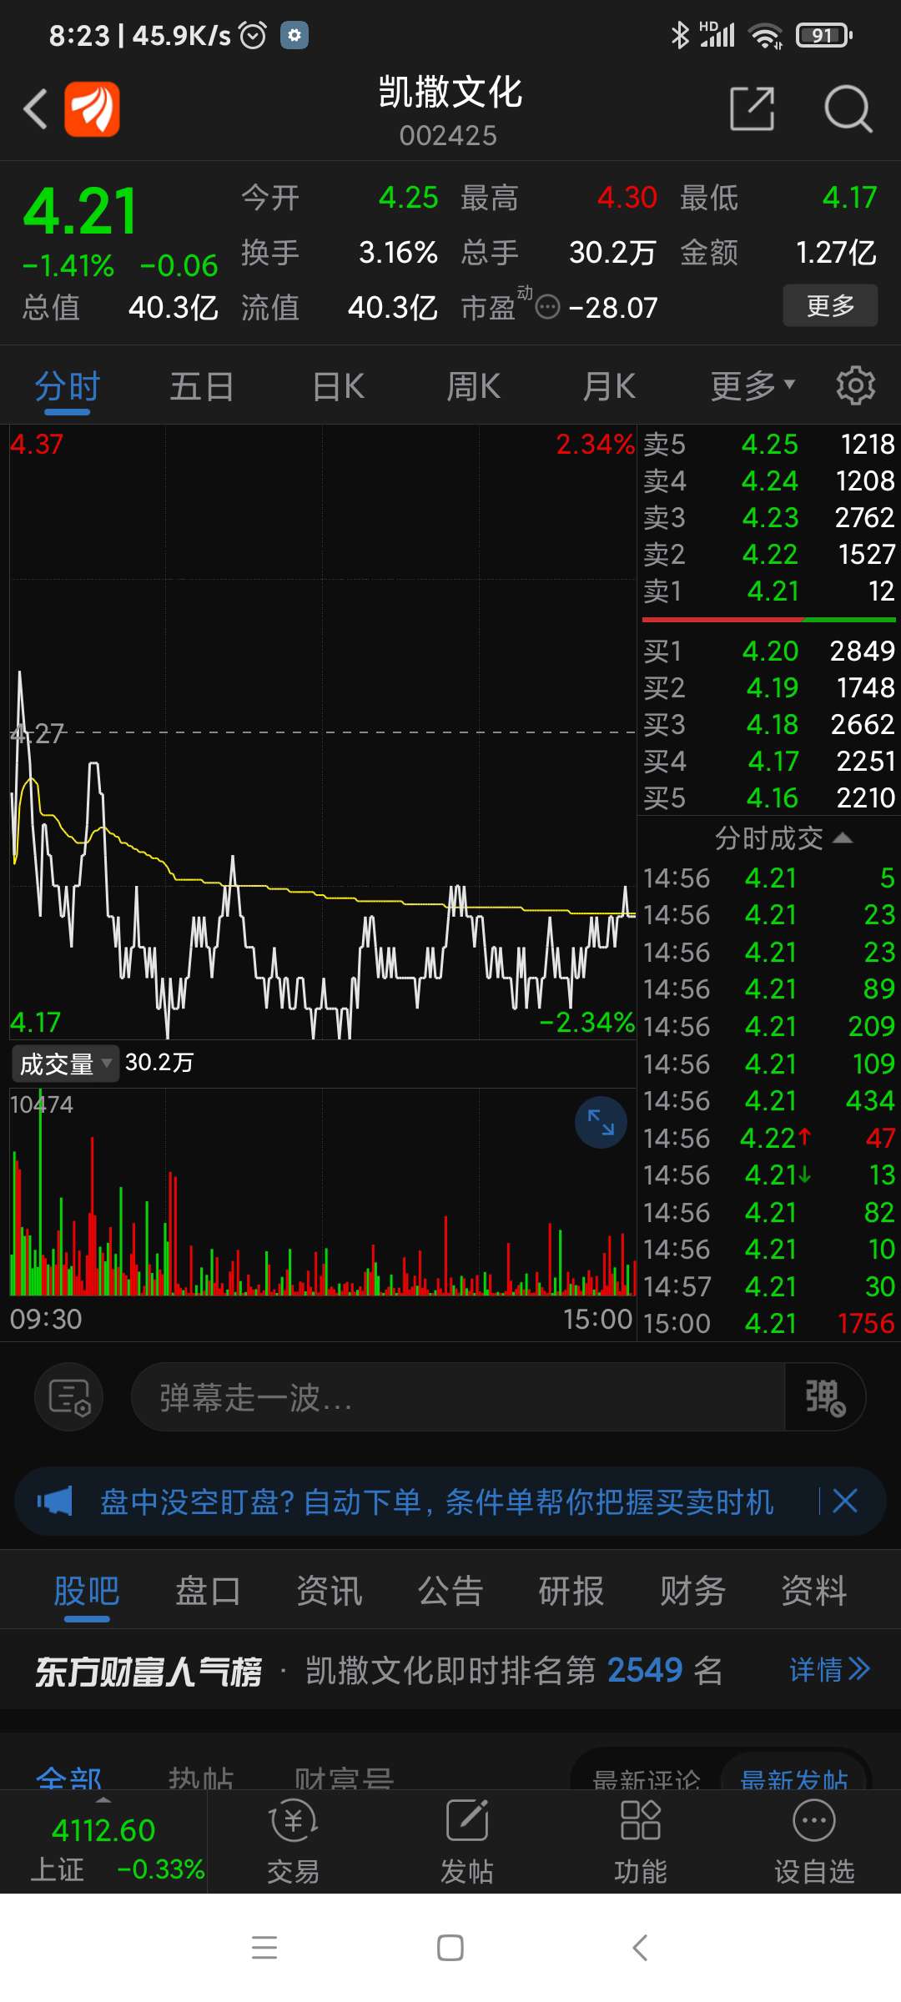
Task: Open 发帖 post icon in bottom bar
Action: [467, 1841]
